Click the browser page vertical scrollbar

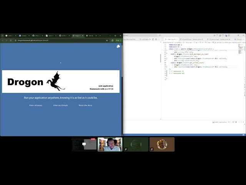click(122, 60)
